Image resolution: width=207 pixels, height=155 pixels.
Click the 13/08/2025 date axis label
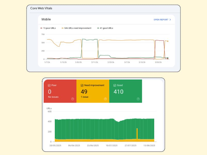coord(149,145)
